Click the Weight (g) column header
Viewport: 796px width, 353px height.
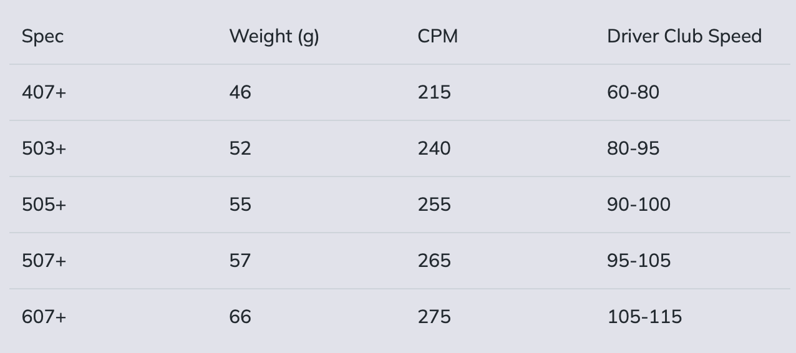point(274,36)
